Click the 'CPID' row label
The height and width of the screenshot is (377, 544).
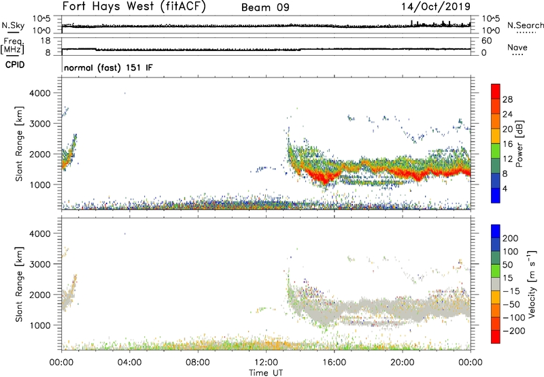[15, 65]
